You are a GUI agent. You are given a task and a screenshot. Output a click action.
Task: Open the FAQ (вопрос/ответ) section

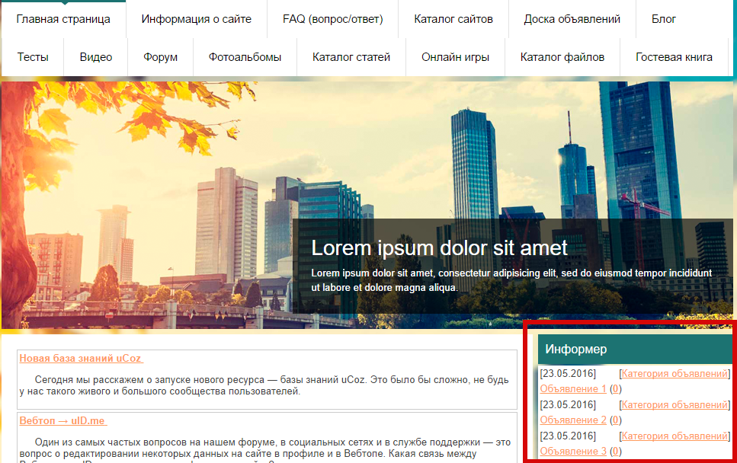click(x=332, y=19)
